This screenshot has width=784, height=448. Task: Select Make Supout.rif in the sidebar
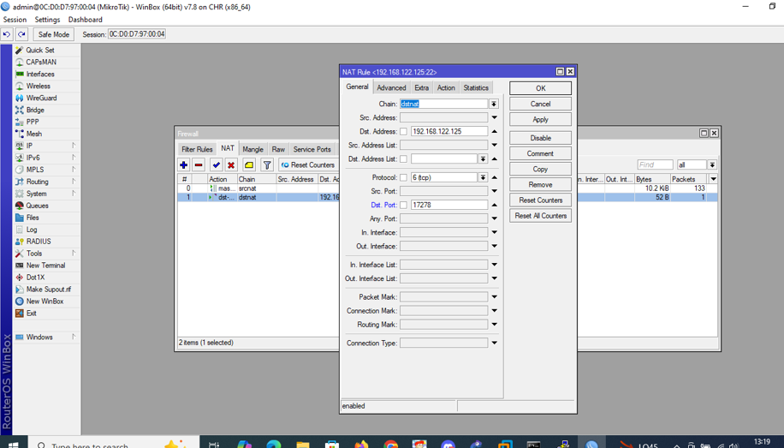coord(49,290)
